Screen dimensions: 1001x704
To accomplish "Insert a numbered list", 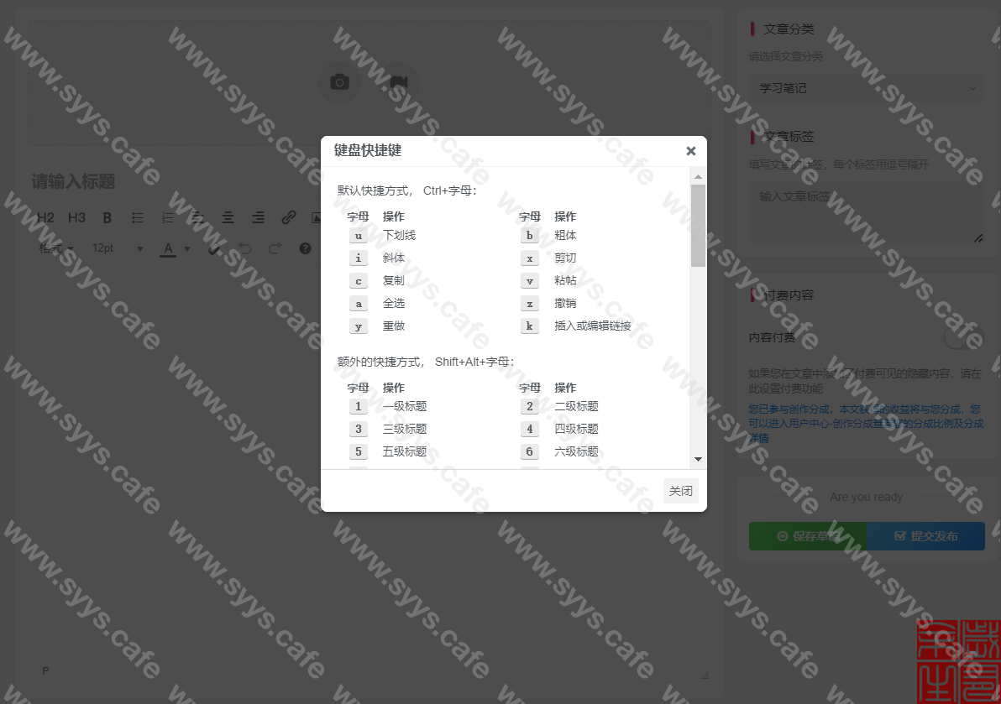I will [x=168, y=217].
